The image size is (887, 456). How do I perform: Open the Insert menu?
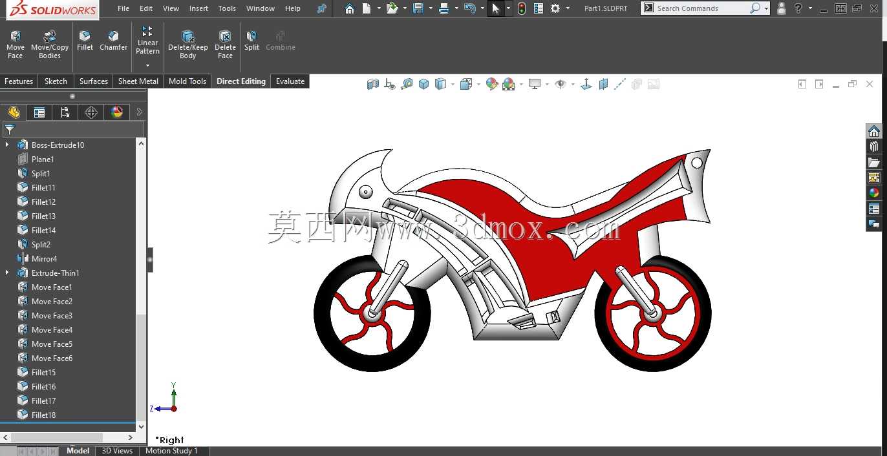tap(198, 8)
